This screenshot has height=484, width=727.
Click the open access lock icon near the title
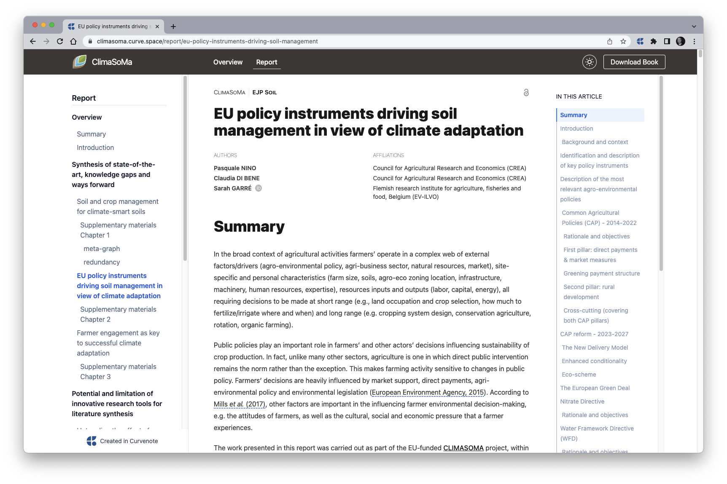point(526,93)
